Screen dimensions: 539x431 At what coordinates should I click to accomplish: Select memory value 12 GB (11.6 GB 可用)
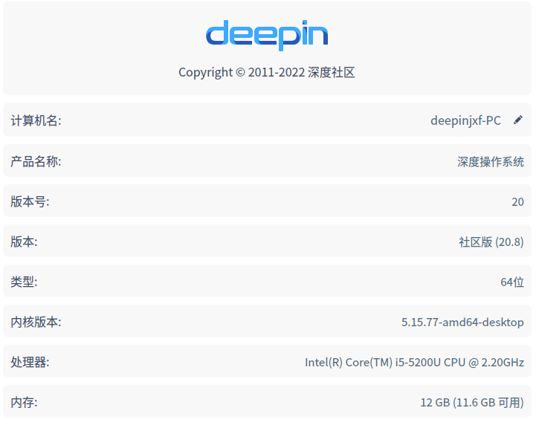pyautogui.click(x=472, y=403)
